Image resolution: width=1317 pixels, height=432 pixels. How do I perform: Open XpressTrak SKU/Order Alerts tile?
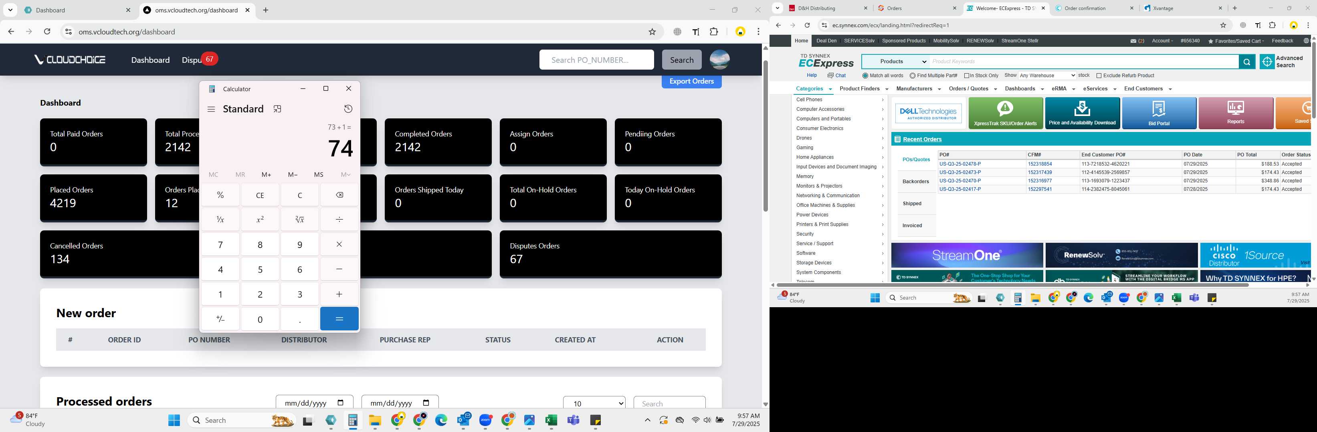click(x=1005, y=113)
